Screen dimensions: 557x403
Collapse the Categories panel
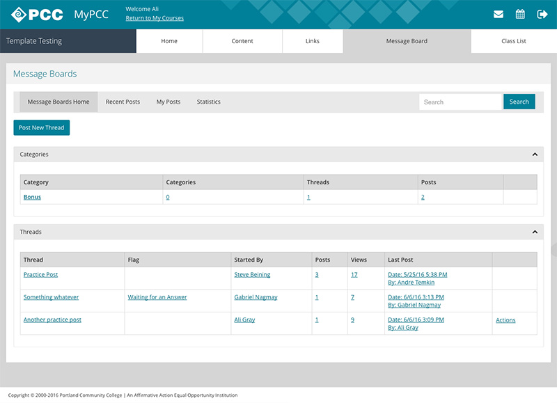[535, 155]
